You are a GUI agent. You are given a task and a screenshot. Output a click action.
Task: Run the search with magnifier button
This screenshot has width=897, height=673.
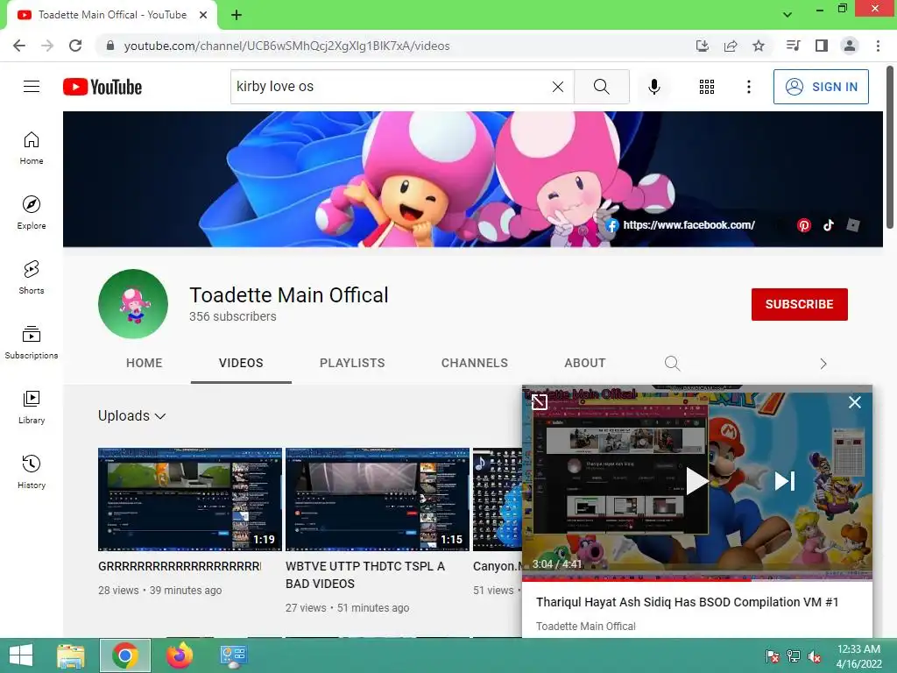[x=601, y=87]
